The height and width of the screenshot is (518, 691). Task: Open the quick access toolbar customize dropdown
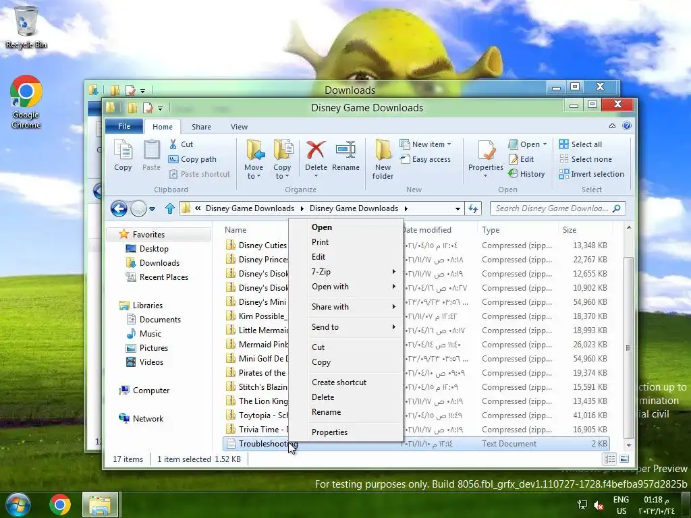[161, 109]
